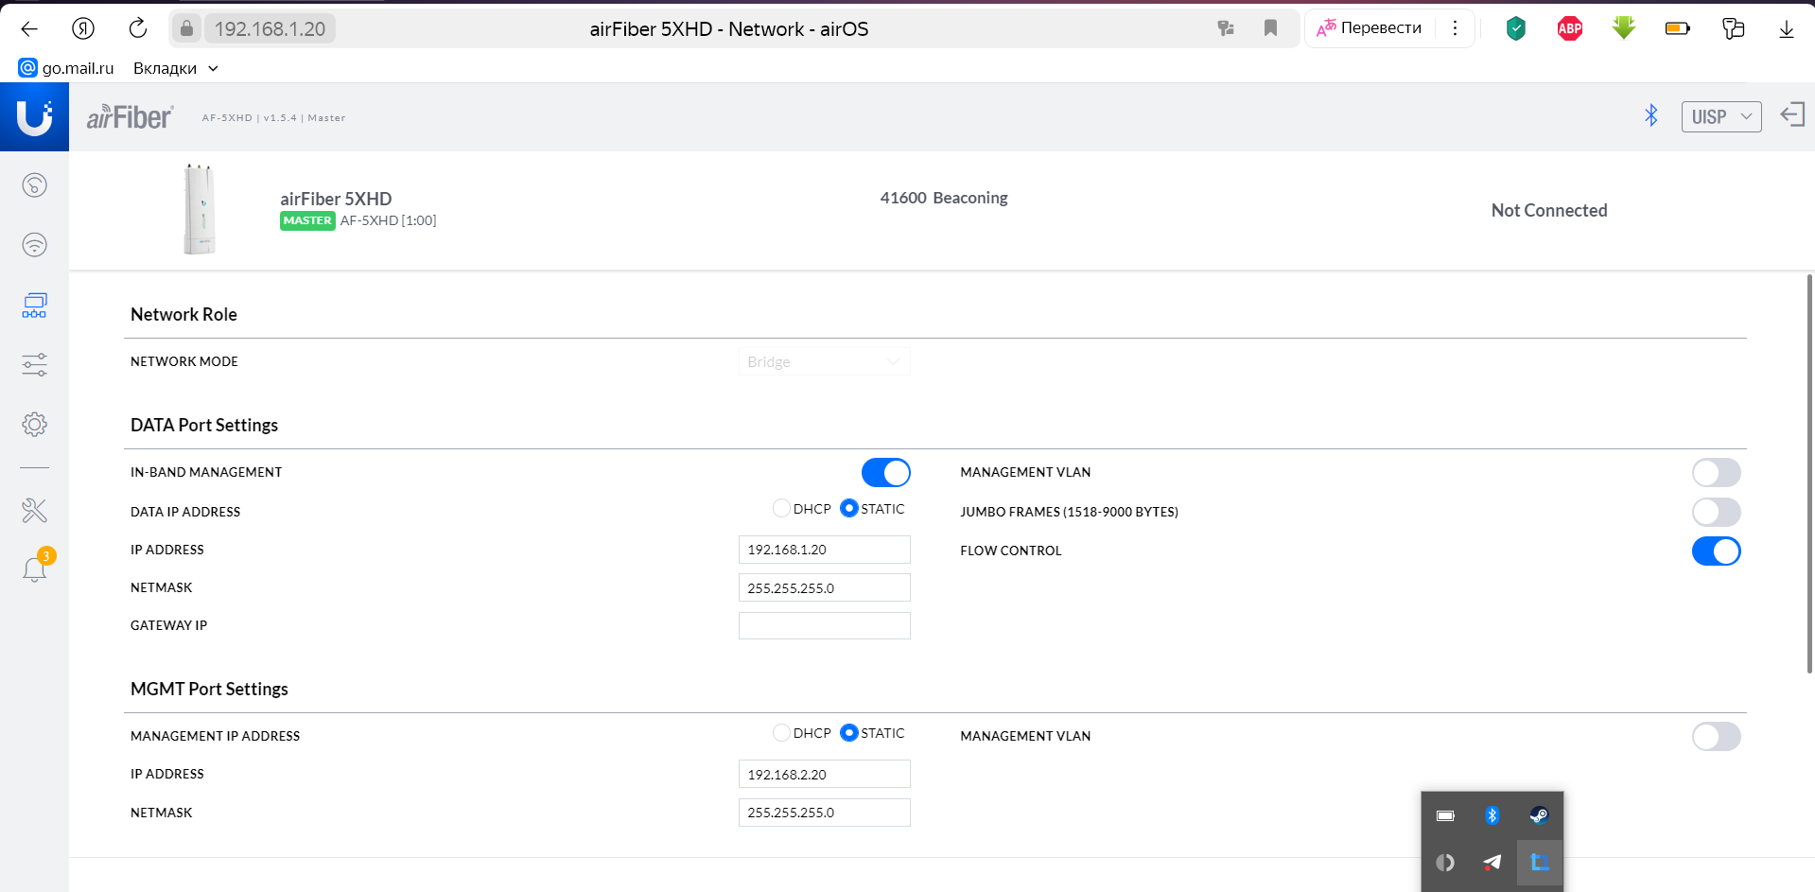Click the battery icon in system tray popup
The height and width of the screenshot is (892, 1815).
coord(1445,815)
